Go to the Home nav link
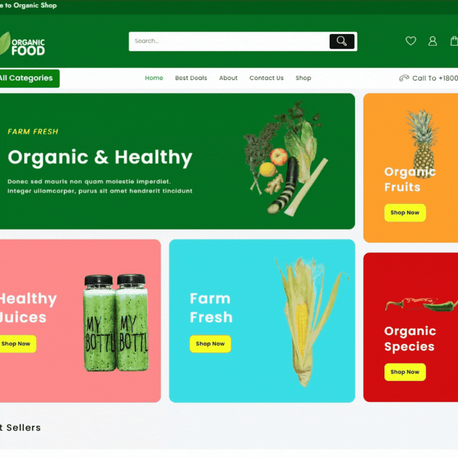Image resolution: width=458 pixels, height=458 pixels. click(154, 78)
